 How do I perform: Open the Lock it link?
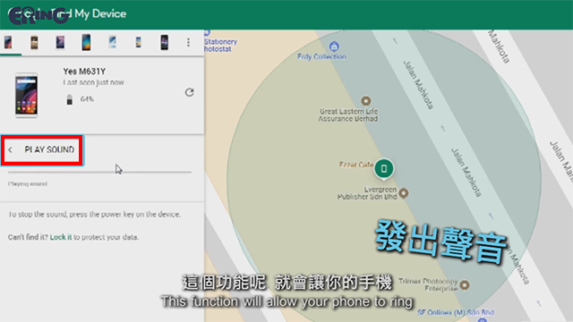pyautogui.click(x=61, y=237)
